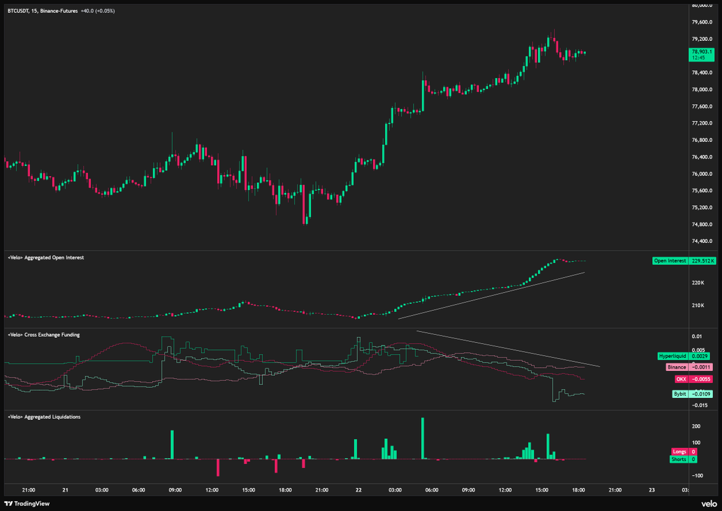This screenshot has height=511, width=722.
Task: Click the BTCUSDT, 15, Binance-Futures title
Action: 43,11
